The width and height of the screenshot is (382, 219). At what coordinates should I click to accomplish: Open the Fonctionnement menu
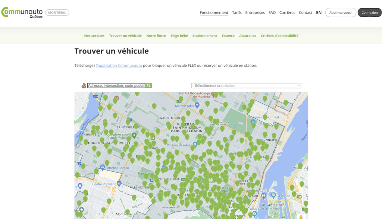click(214, 12)
